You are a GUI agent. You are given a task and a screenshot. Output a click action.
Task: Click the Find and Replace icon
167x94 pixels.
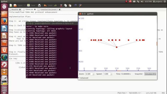pos(80,5)
